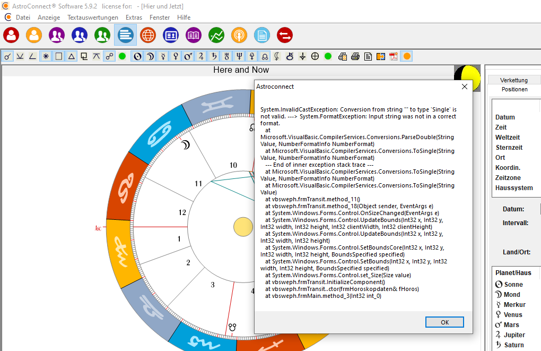Toggle the Venus toolbar icon
The height and width of the screenshot is (351, 541).
click(176, 56)
